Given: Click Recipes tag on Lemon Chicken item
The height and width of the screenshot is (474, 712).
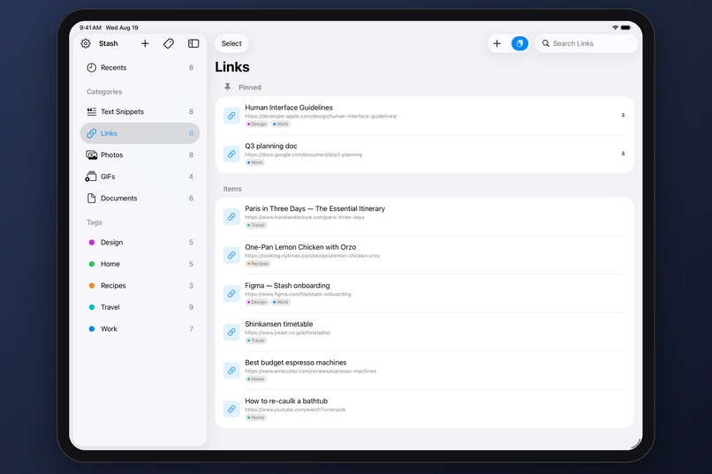Looking at the screenshot, I should (x=258, y=264).
